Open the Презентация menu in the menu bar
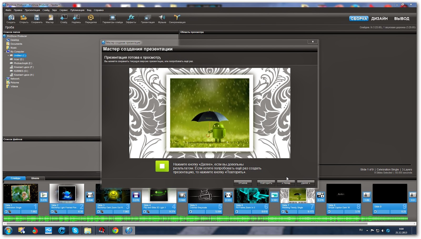Image resolution: width=421 pixels, height=239 pixels. point(32,10)
